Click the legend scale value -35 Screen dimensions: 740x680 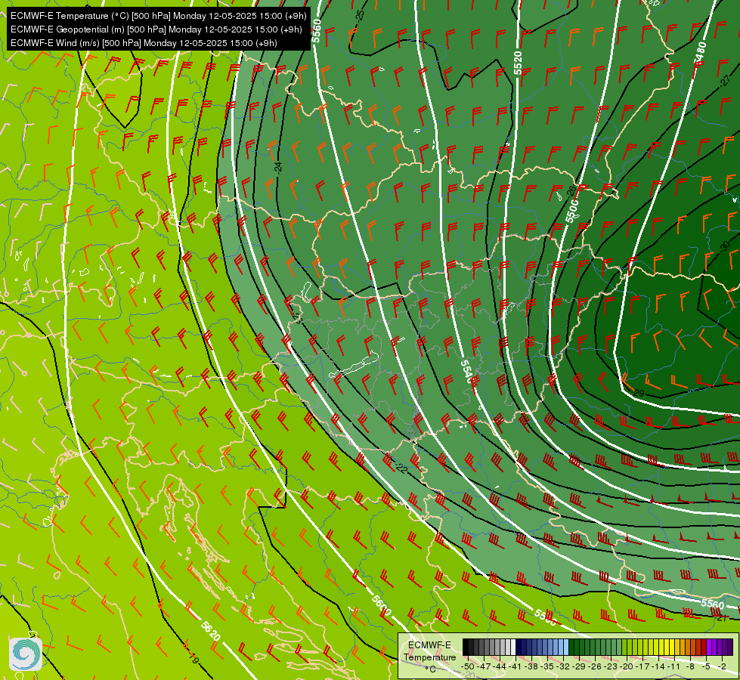pos(547,666)
